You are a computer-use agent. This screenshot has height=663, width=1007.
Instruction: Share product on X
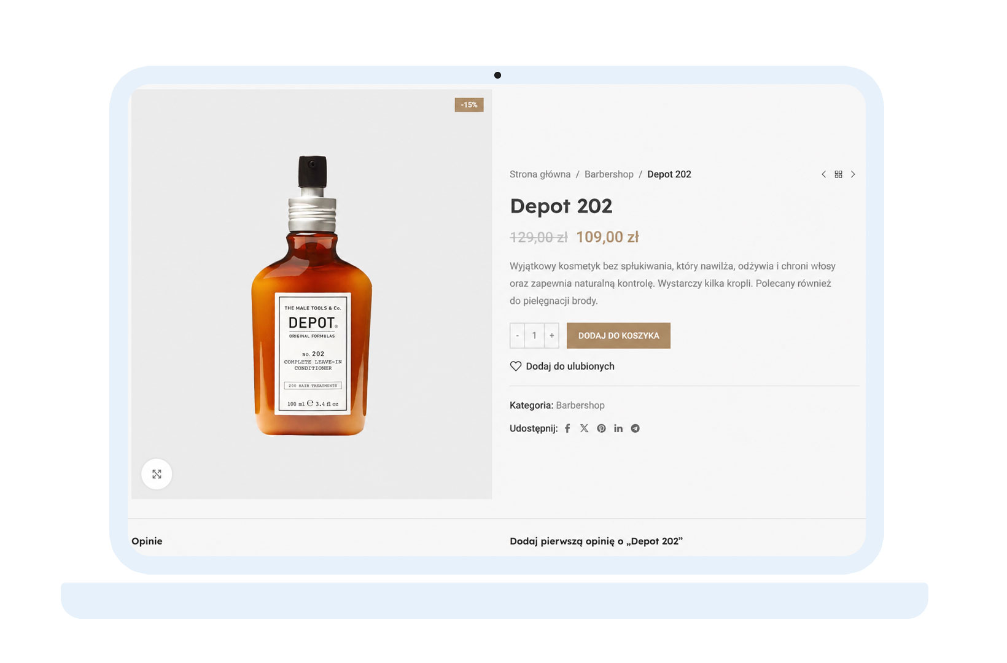click(x=584, y=428)
